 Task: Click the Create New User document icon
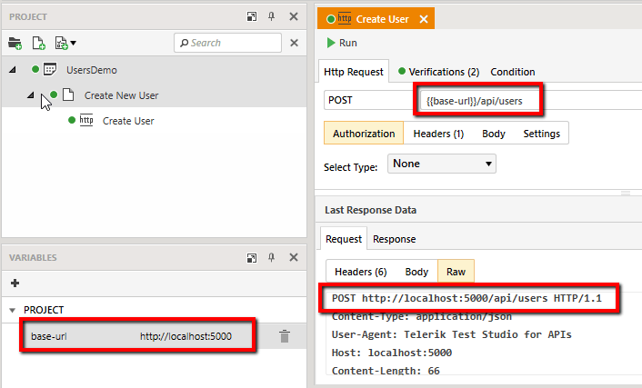coord(68,95)
